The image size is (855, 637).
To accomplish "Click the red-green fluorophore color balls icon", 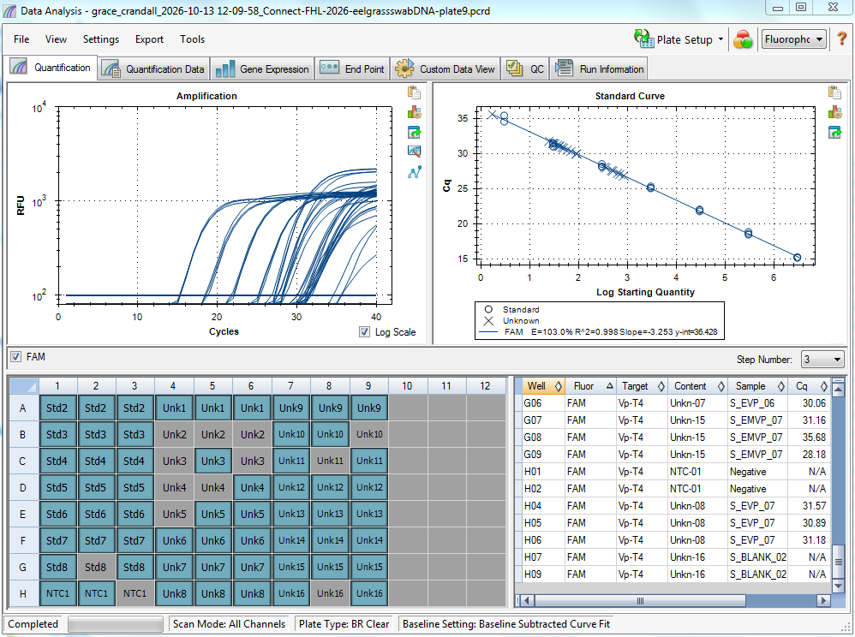I will point(743,39).
